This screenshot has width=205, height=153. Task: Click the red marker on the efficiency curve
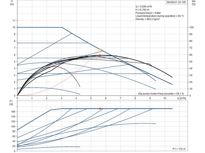[100, 55]
